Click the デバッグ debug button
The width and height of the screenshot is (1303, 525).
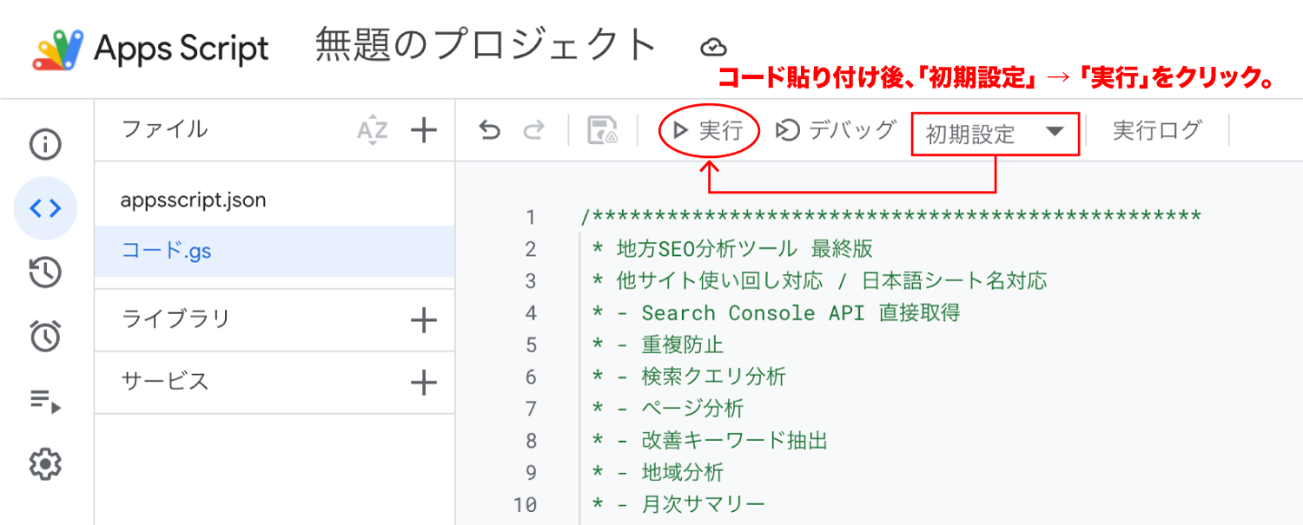click(835, 131)
